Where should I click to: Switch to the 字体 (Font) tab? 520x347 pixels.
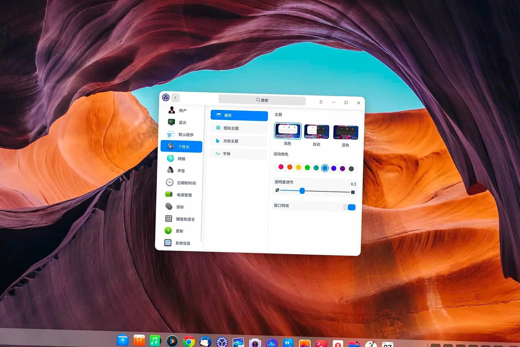click(x=238, y=154)
